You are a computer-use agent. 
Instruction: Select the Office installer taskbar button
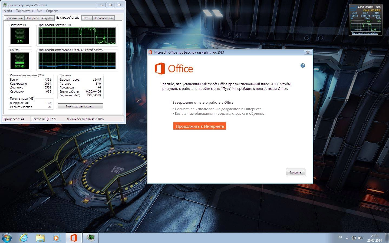[x=74, y=238]
